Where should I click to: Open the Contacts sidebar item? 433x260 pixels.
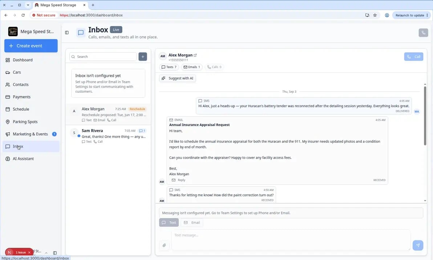coord(31,85)
